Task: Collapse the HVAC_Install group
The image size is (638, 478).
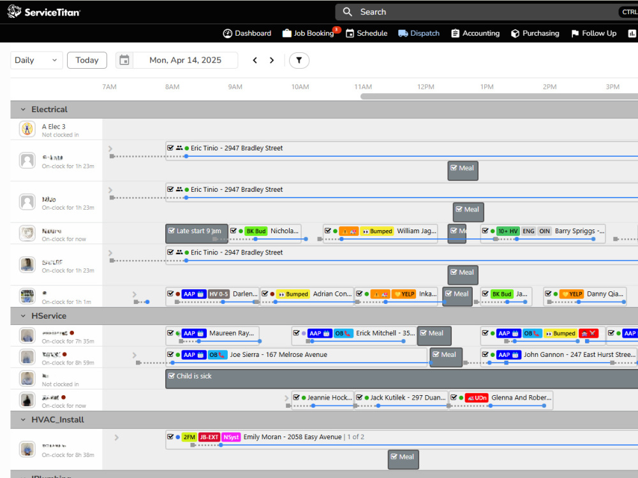Action: point(23,419)
